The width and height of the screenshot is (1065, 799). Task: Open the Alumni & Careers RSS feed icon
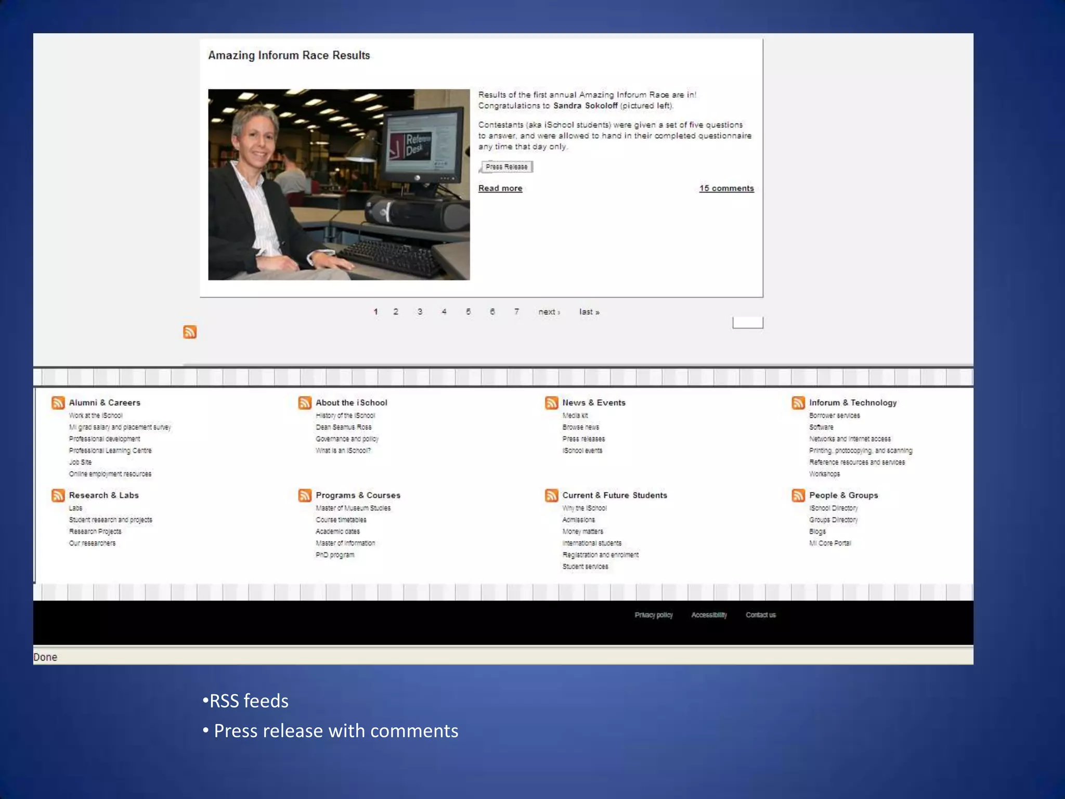click(58, 403)
